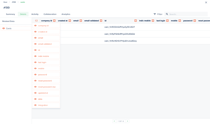The image size is (210, 124).
Task: Click the cards breadcrumb
Action: pos(23,2)
